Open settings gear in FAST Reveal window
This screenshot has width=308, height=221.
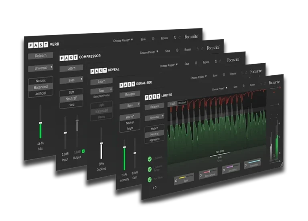point(196,63)
